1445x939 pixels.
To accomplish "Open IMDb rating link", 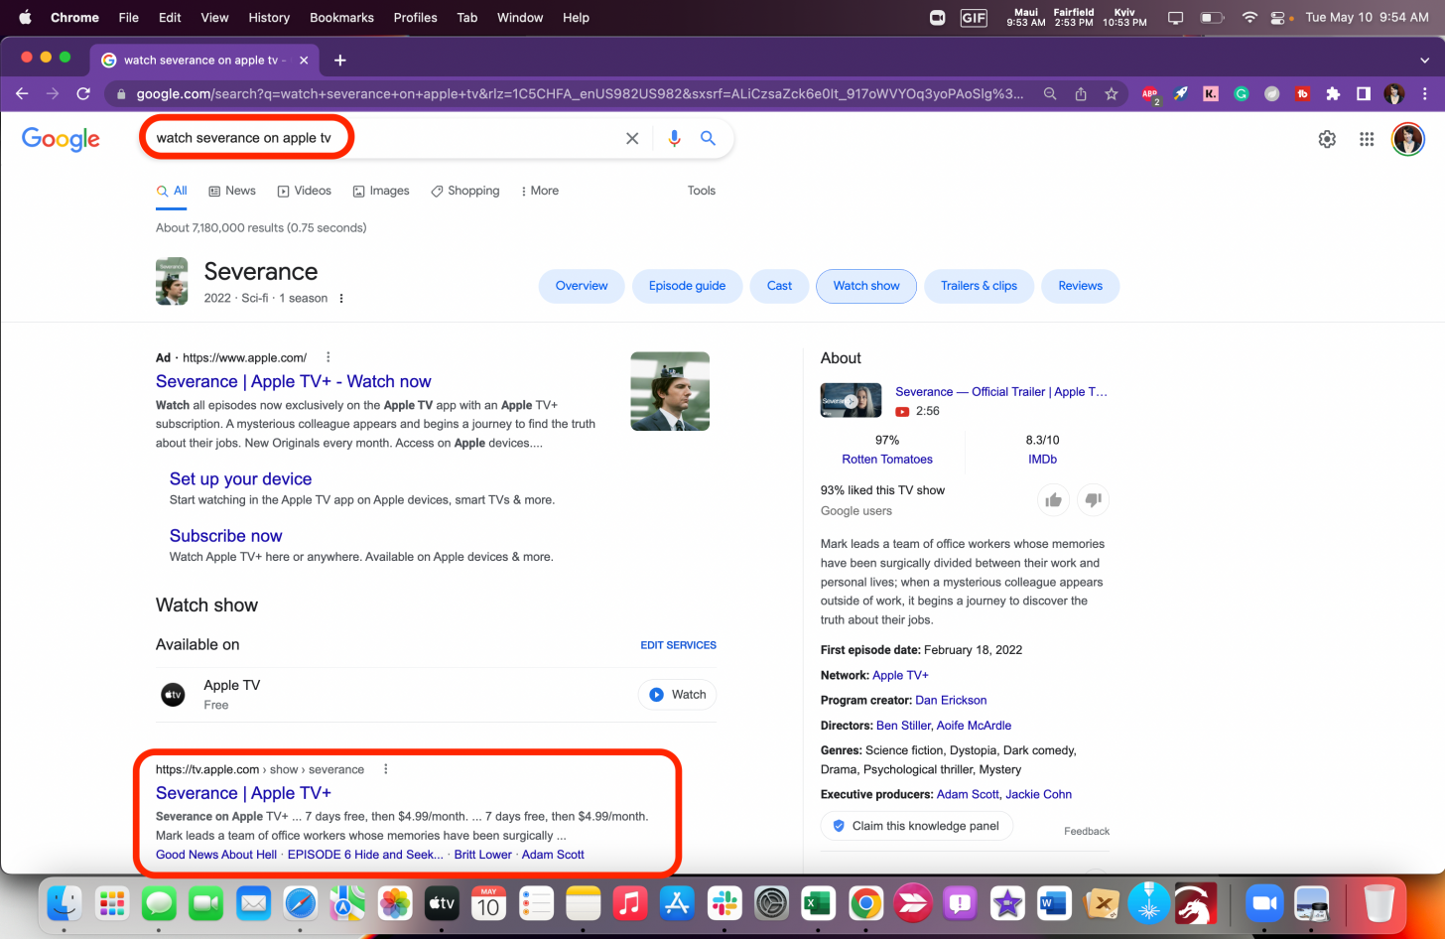I will point(1042,459).
